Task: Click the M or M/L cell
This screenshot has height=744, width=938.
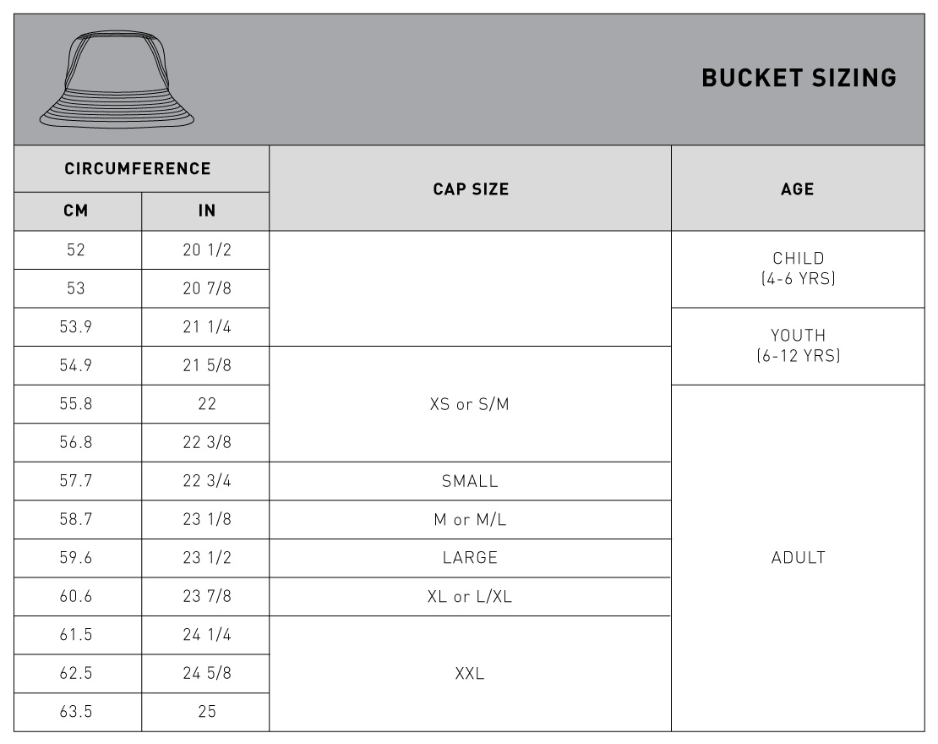Action: [470, 520]
